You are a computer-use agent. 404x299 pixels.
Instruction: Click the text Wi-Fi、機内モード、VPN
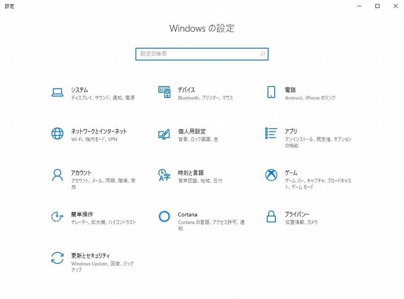pyautogui.click(x=94, y=139)
